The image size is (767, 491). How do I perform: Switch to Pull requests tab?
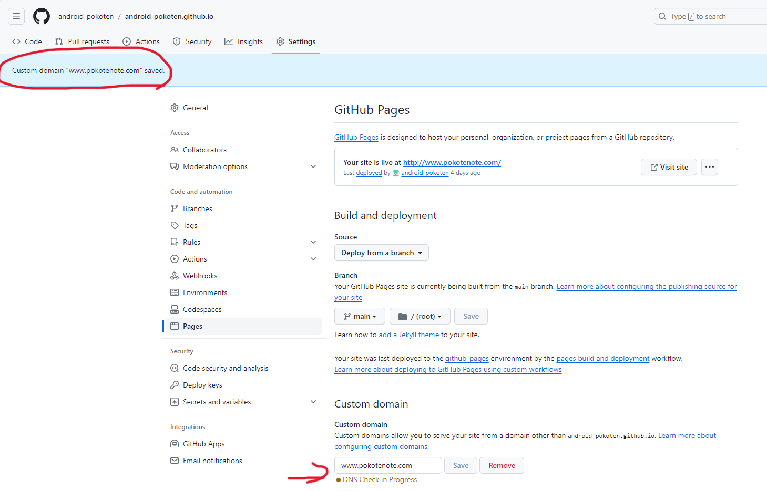click(82, 41)
